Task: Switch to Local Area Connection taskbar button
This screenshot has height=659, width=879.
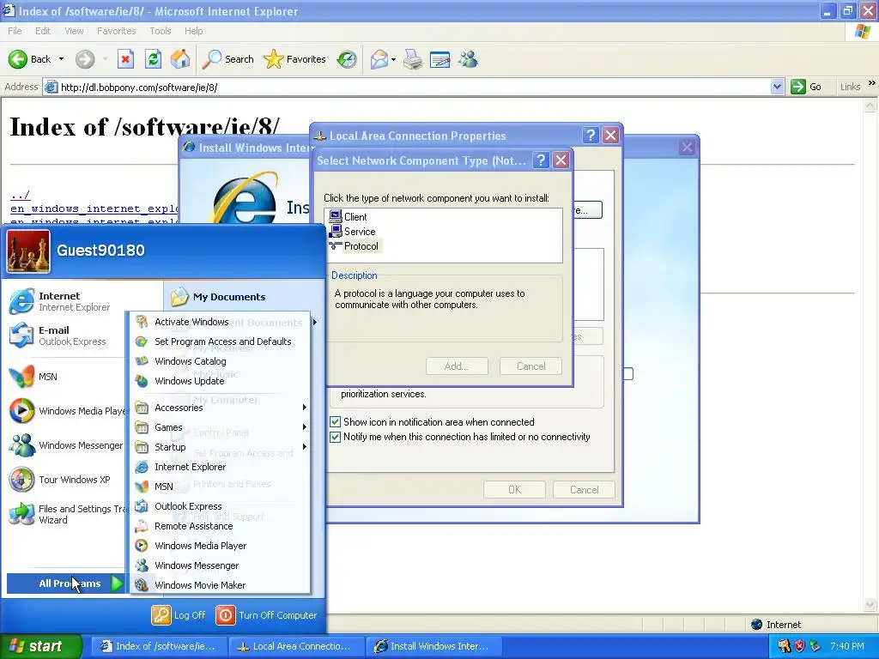Action: [x=295, y=646]
